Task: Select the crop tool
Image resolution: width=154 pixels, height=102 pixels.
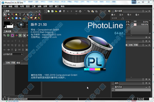Action: coord(28,15)
